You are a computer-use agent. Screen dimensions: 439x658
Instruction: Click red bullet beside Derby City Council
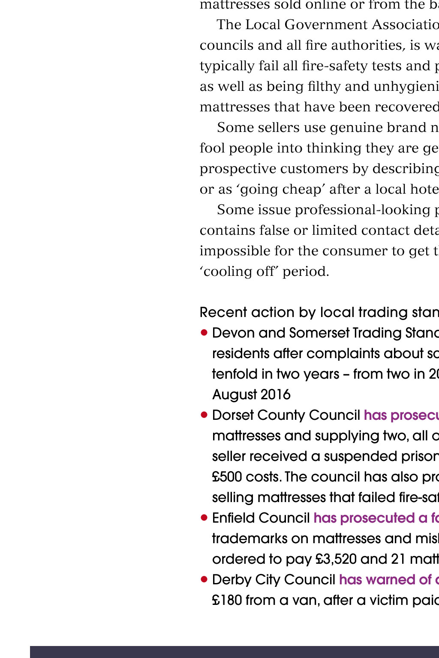tap(204, 580)
